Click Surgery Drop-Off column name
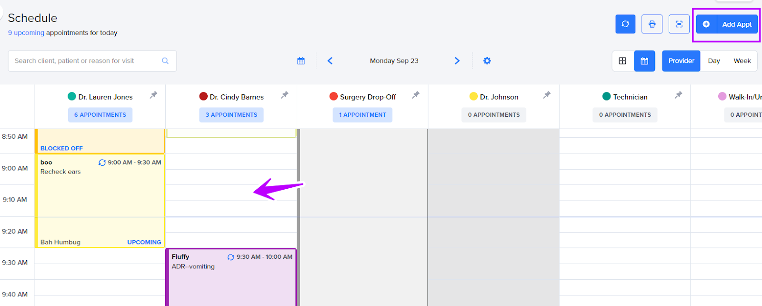This screenshot has width=762, height=306. point(368,97)
